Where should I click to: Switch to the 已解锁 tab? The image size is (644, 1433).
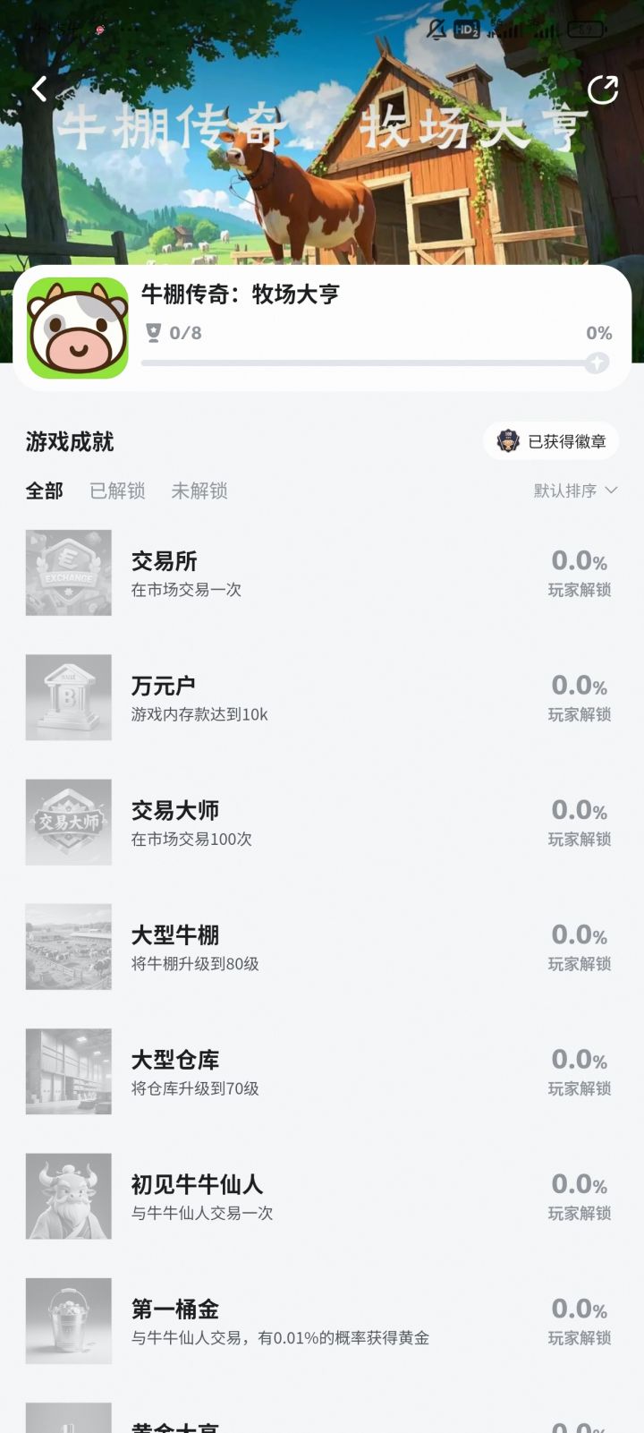(117, 490)
